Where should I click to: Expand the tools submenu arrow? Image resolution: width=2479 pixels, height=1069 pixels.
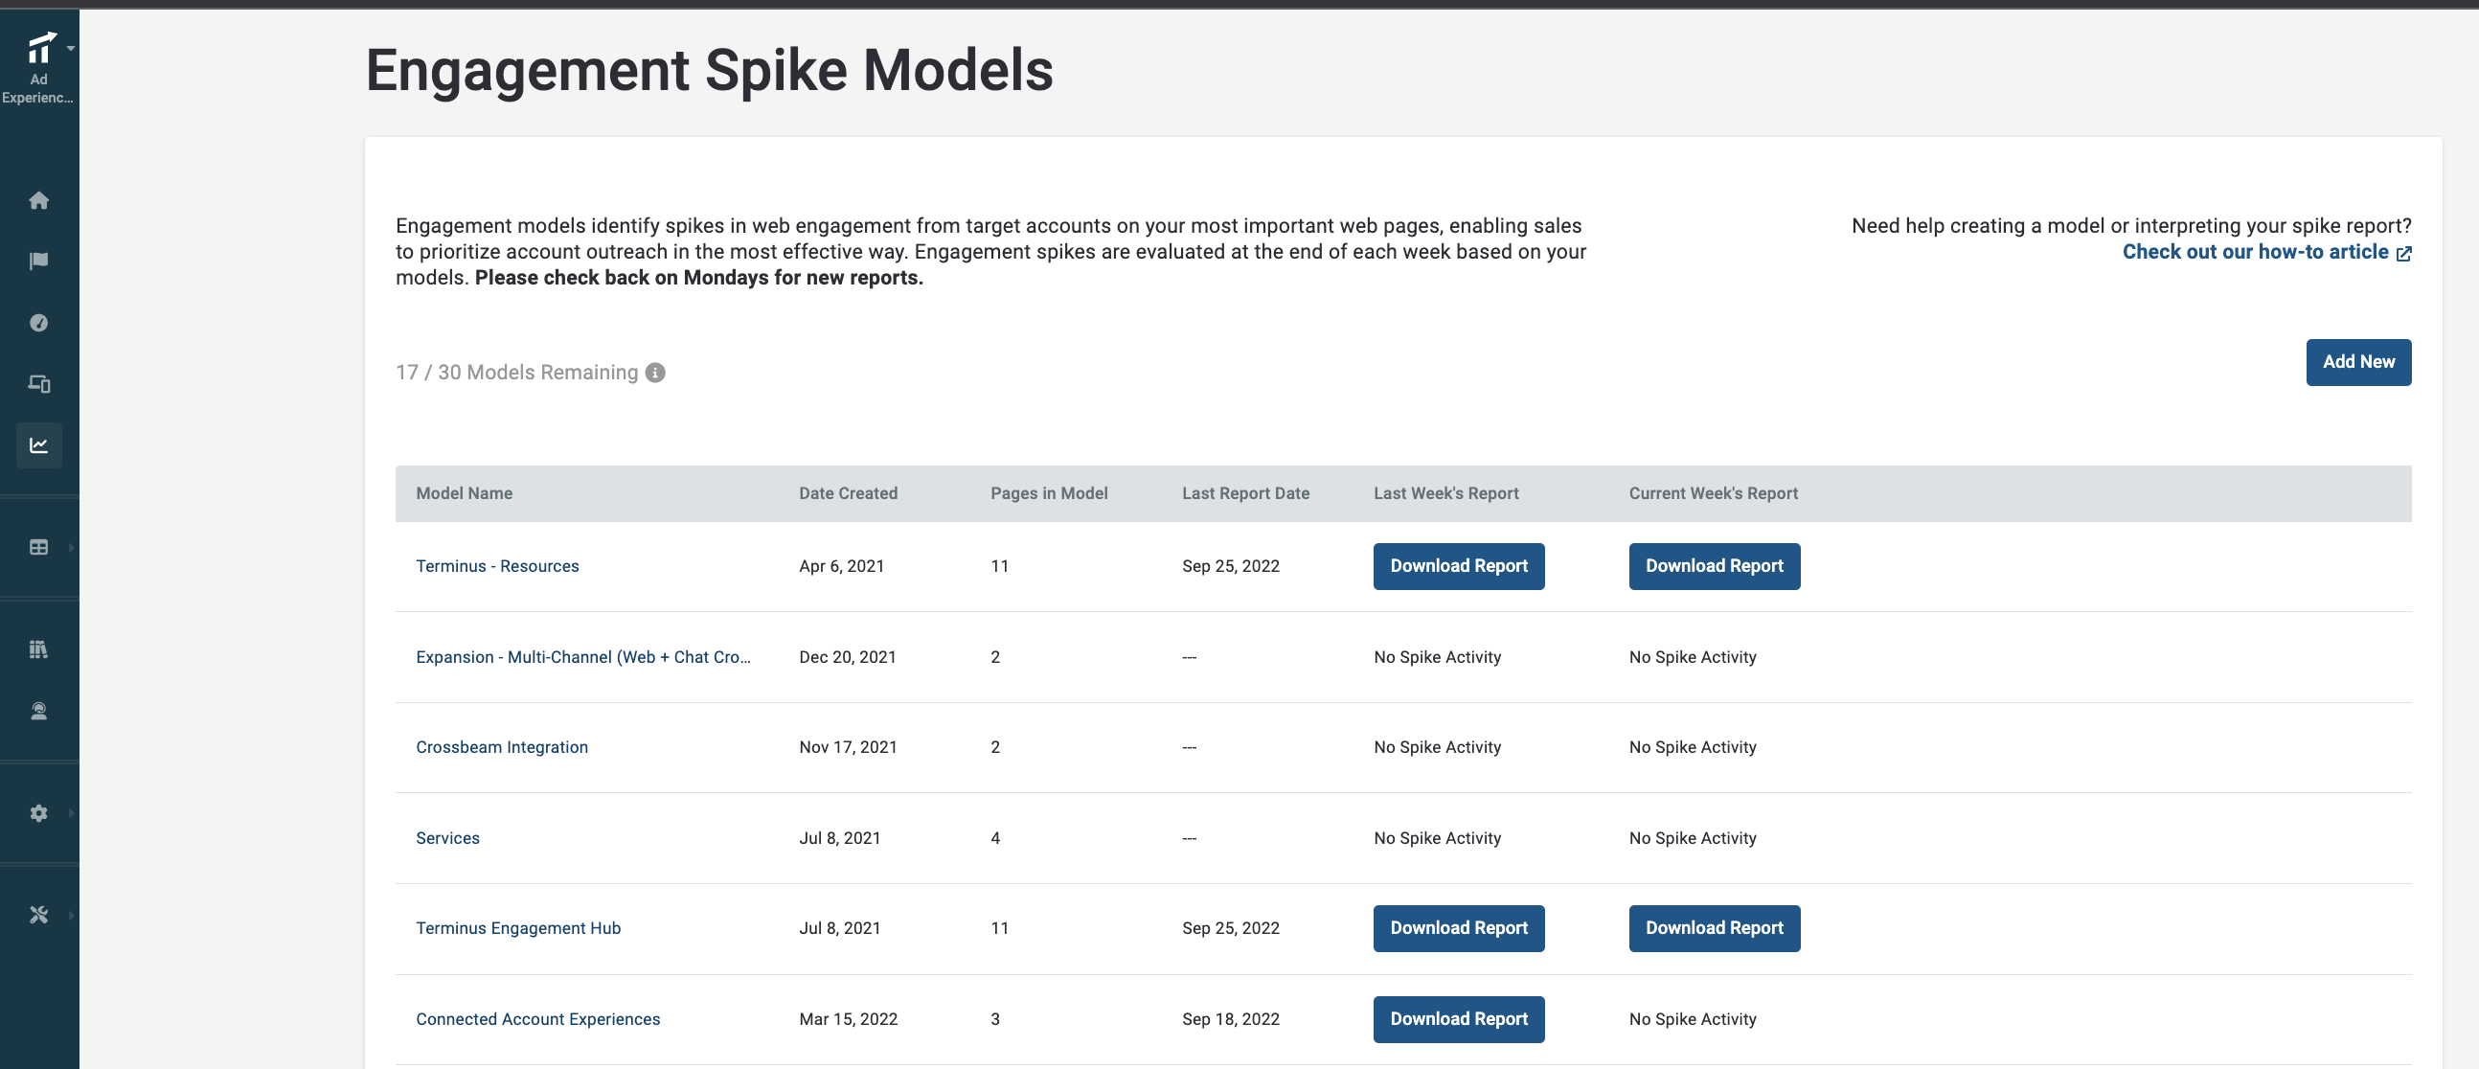click(71, 915)
